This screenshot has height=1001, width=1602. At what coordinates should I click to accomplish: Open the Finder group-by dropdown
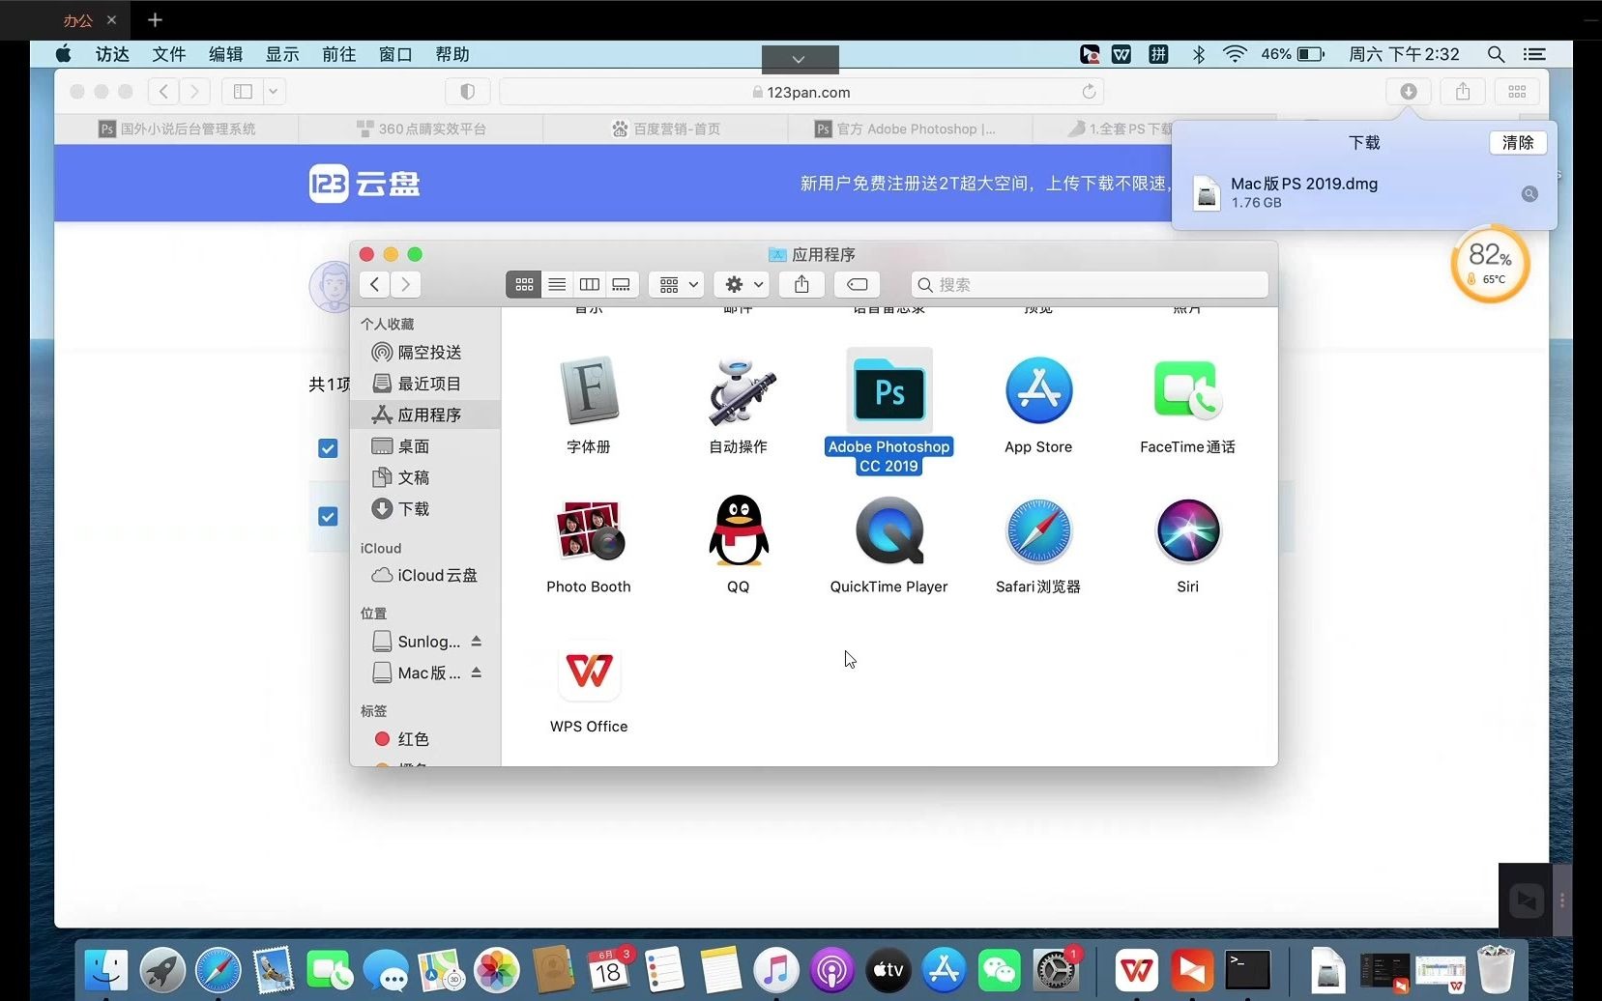tap(677, 284)
